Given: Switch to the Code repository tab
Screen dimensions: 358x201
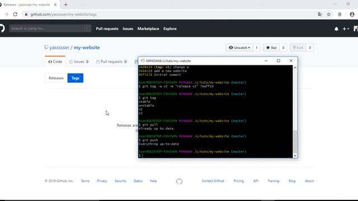Looking at the screenshot, I should [55, 61].
